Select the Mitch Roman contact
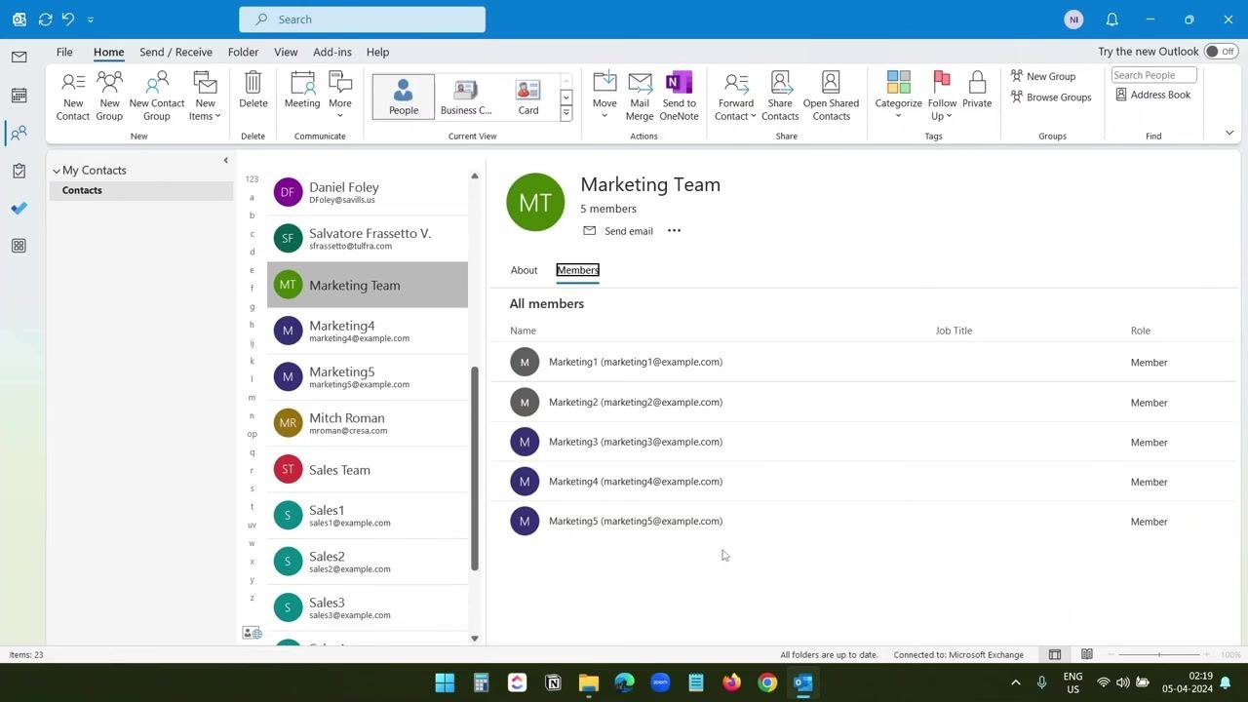 coord(368,423)
